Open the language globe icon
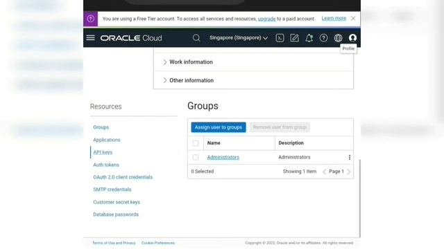Screen dimensions: 444x249 click(x=338, y=38)
